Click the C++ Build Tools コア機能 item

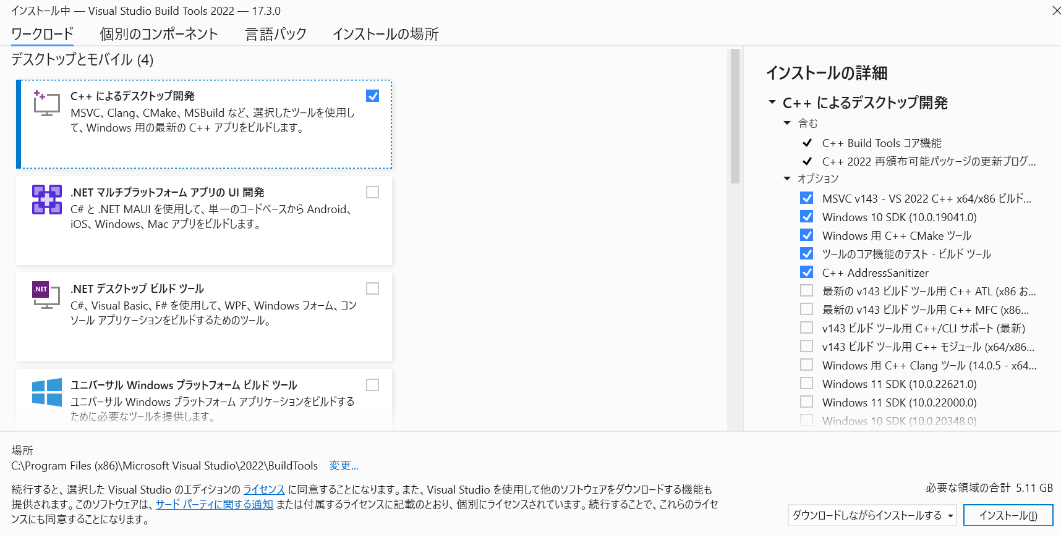pyautogui.click(x=882, y=143)
